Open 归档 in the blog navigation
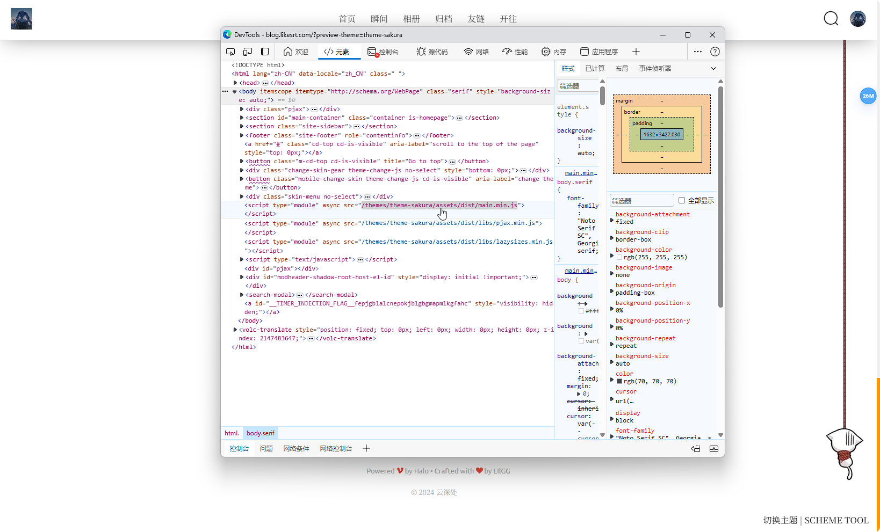This screenshot has height=532, width=880. click(x=444, y=19)
